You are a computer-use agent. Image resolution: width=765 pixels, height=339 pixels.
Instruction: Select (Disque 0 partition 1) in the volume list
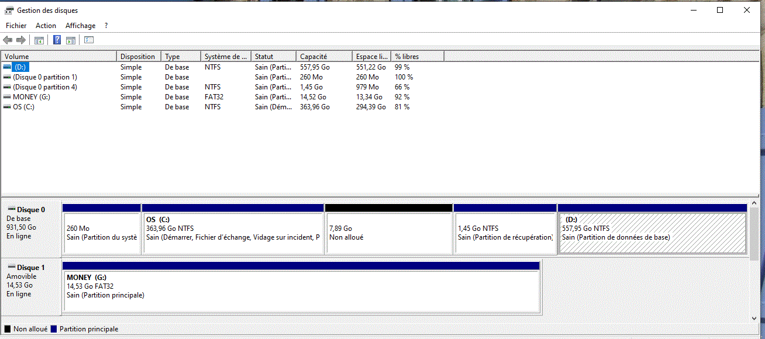[x=45, y=77]
